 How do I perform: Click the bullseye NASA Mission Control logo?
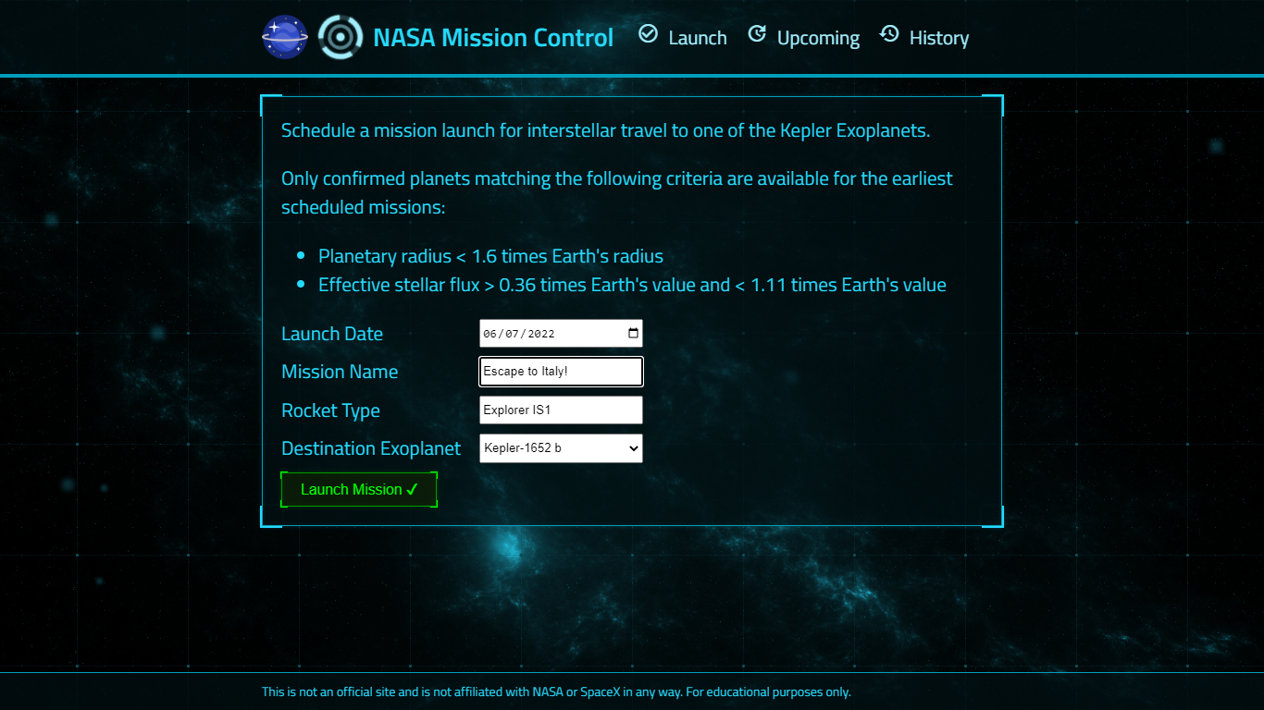(x=341, y=37)
